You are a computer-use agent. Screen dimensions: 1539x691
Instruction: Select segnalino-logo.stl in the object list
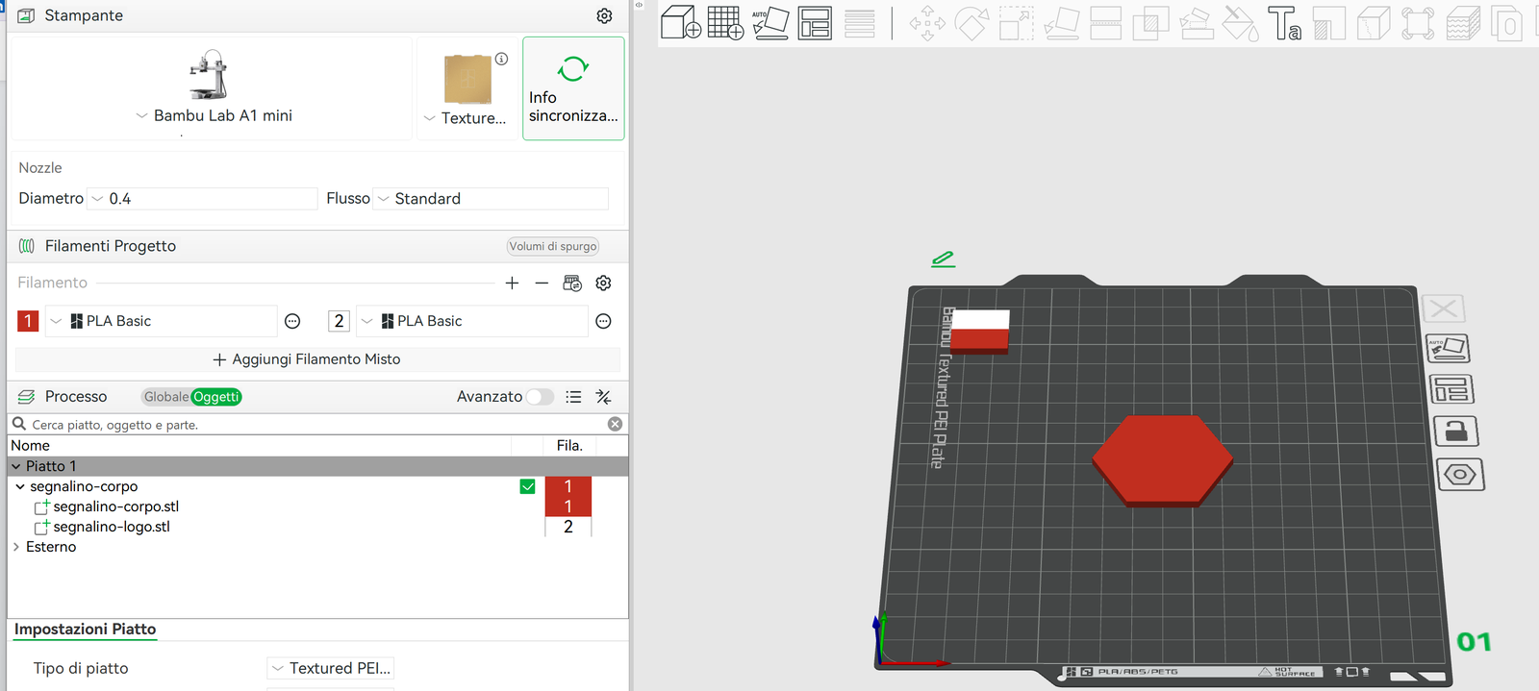click(x=112, y=527)
